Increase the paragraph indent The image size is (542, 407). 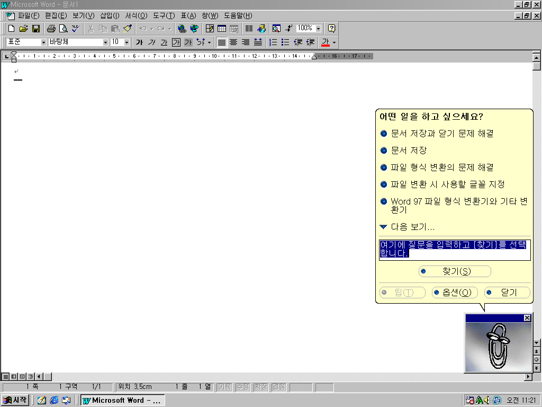click(x=310, y=42)
